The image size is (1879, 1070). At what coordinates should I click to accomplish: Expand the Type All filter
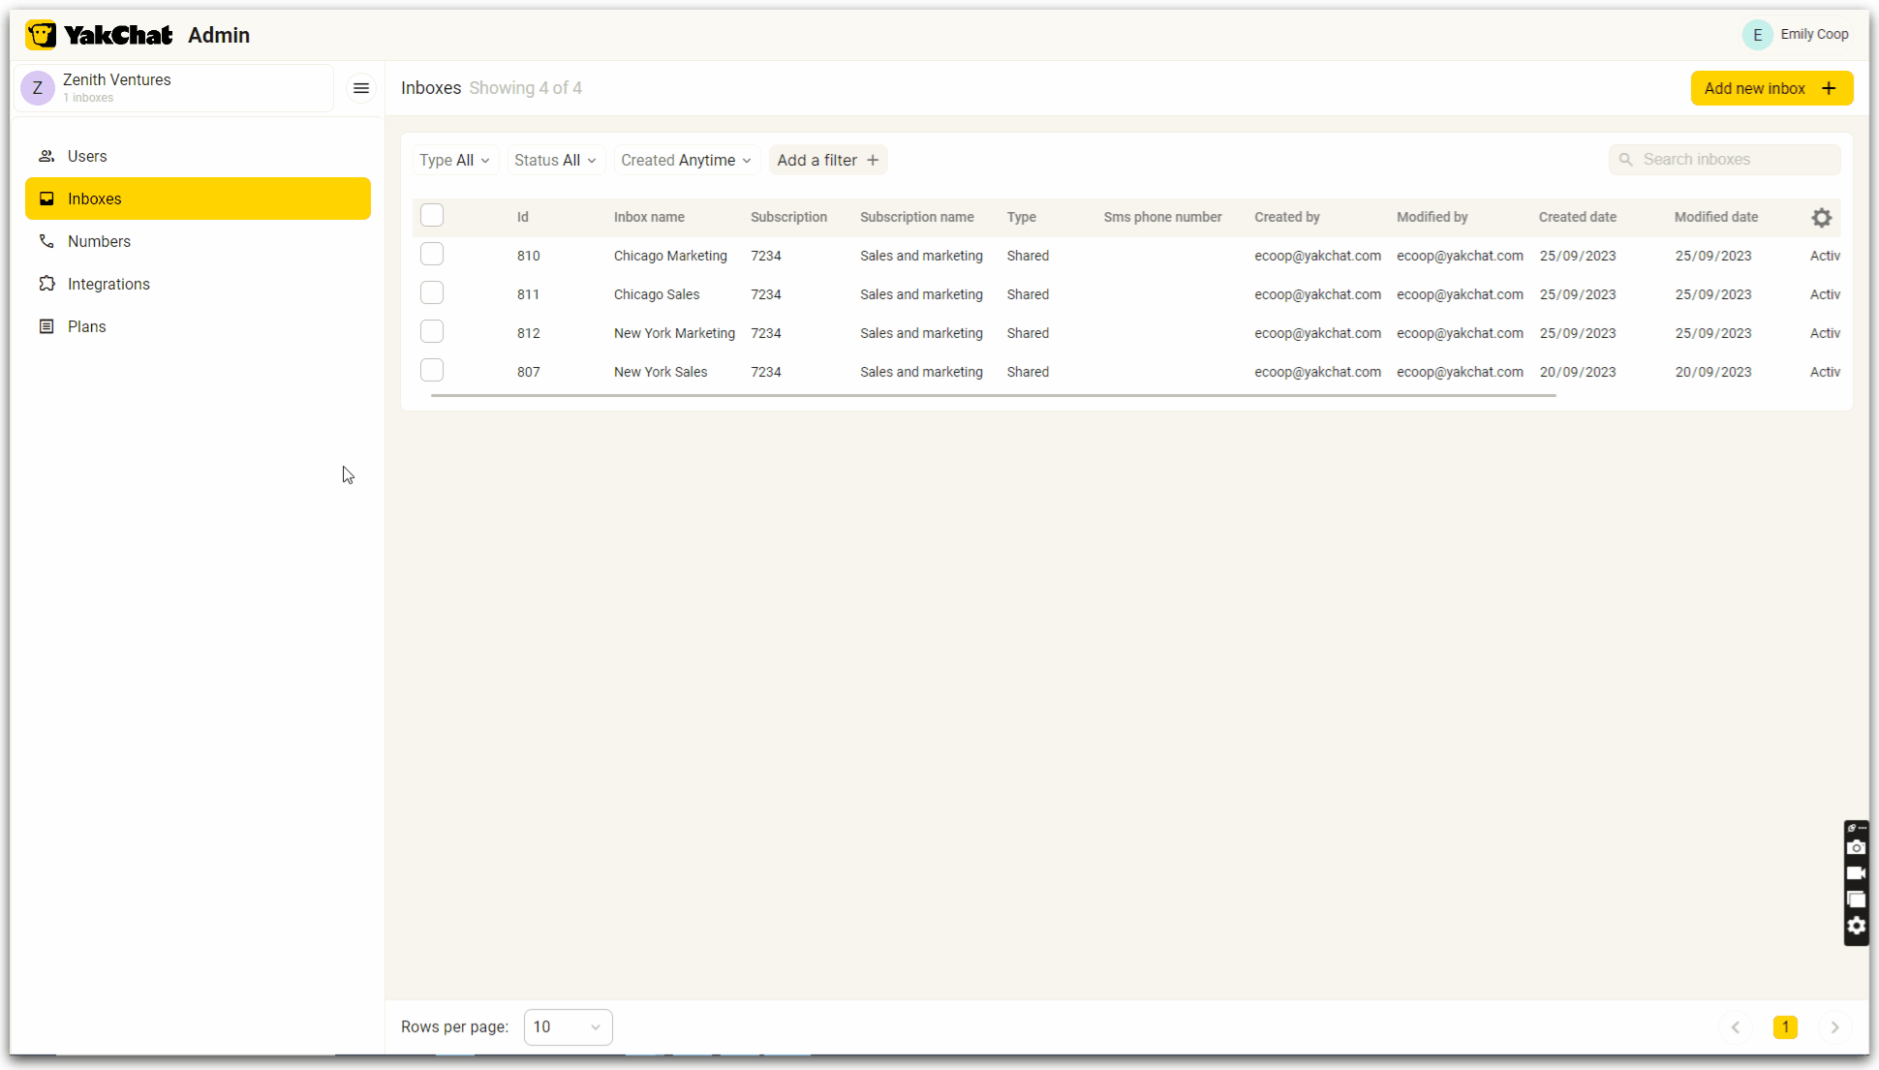tap(454, 161)
